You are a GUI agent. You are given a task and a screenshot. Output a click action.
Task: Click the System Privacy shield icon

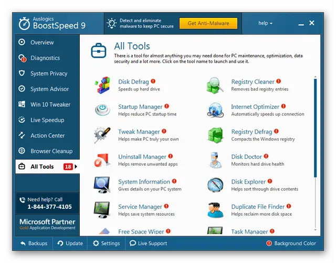click(x=22, y=73)
